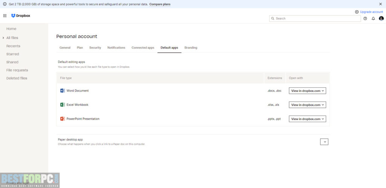Expand the All files tree chevron

[3, 38]
